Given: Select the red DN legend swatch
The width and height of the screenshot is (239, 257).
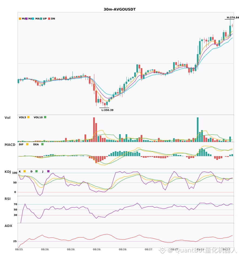Looking at the screenshot, I should pos(49,19).
